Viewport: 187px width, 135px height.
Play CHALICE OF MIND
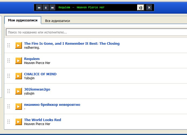[18, 76]
